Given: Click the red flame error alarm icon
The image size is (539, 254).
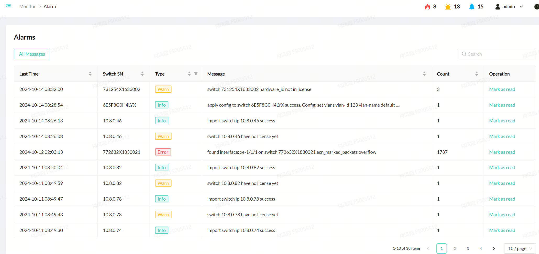Looking at the screenshot, I should point(427,7).
